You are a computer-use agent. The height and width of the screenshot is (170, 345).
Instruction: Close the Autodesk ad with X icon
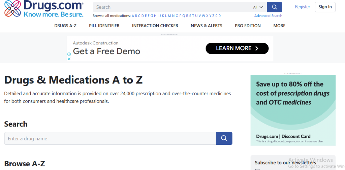pos(69,59)
